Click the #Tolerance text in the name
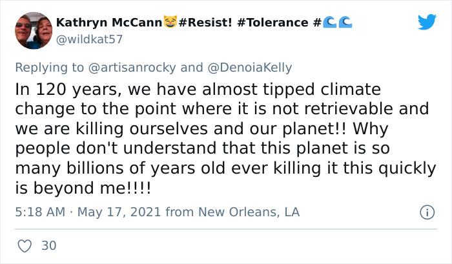This screenshot has width=452, height=264. (x=273, y=23)
